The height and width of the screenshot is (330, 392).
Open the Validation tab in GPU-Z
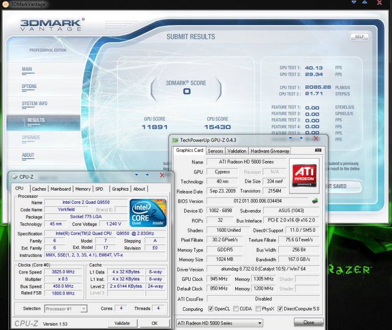click(x=237, y=151)
